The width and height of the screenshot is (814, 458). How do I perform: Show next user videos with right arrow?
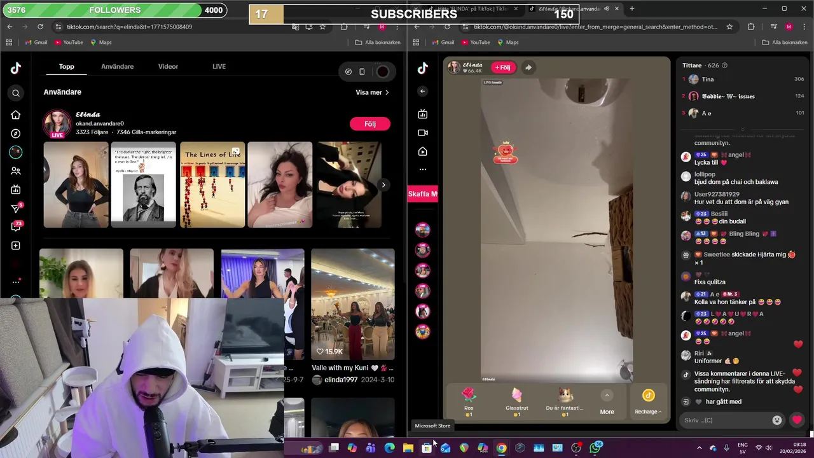383,185
